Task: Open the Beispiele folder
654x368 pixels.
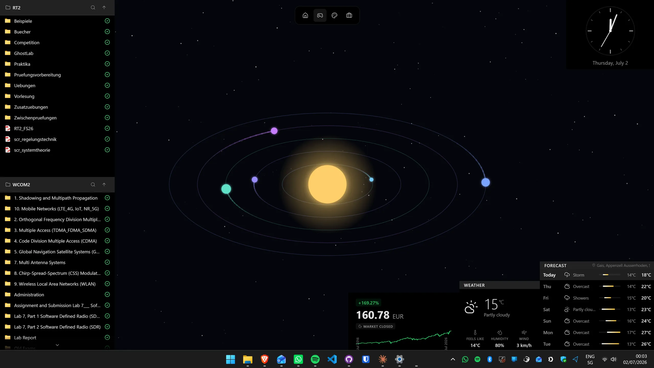Action: (x=57, y=21)
